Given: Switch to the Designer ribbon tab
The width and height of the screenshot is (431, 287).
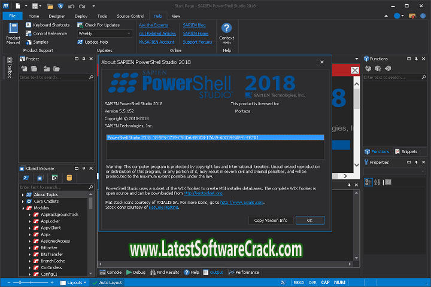Looking at the screenshot, I should pos(57,16).
